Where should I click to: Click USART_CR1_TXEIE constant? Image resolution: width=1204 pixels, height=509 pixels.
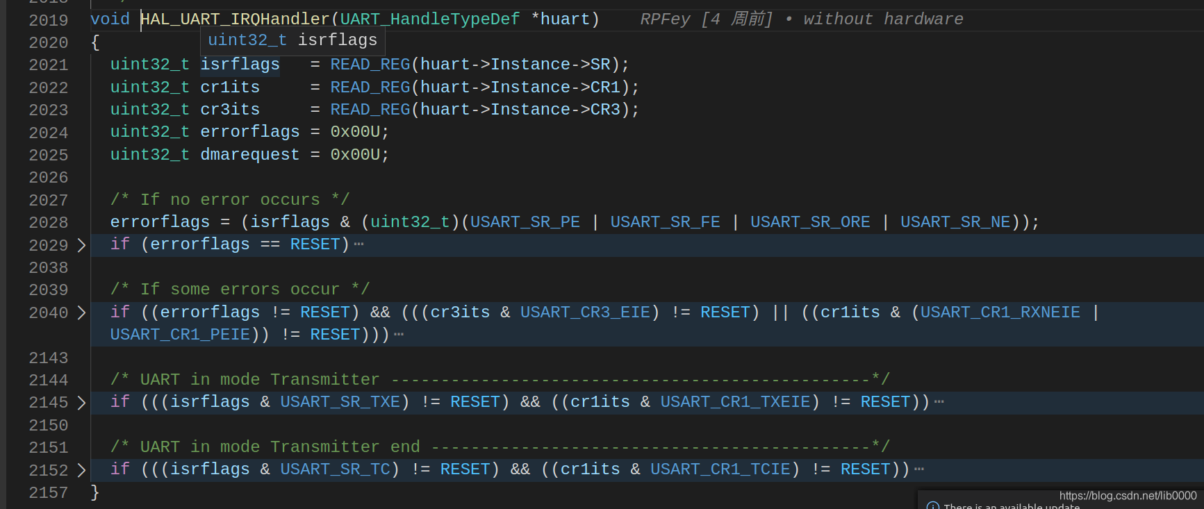click(x=735, y=402)
